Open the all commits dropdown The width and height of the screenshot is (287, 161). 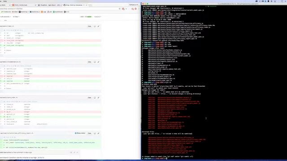(5, 17)
